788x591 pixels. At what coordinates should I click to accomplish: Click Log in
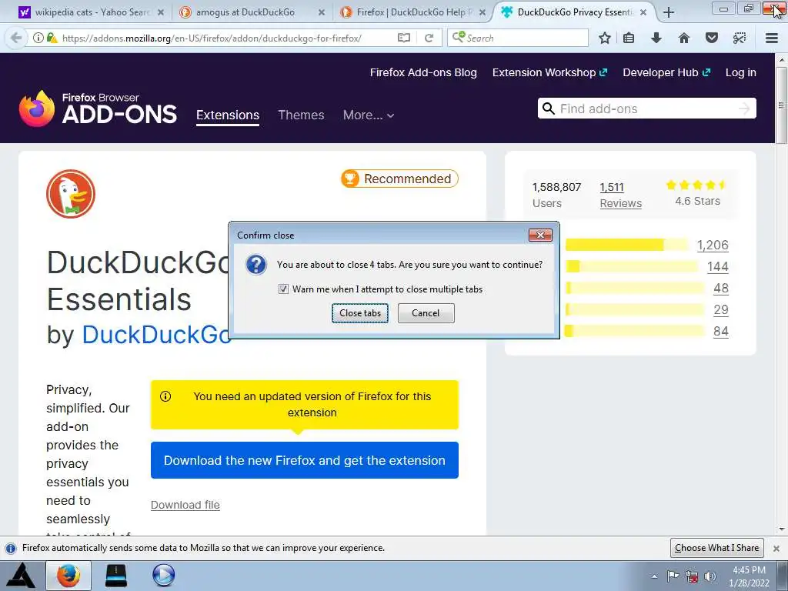(x=741, y=72)
